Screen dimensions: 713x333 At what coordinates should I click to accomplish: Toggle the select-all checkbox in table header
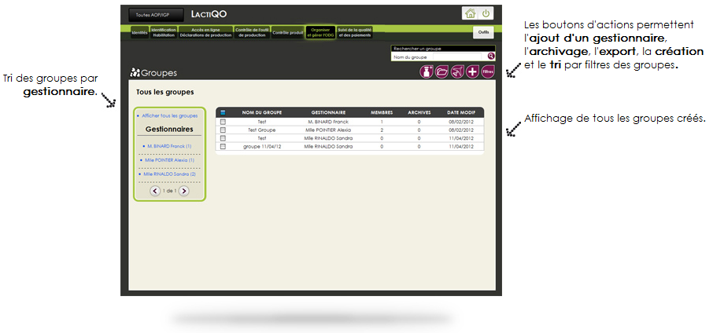[x=224, y=112]
